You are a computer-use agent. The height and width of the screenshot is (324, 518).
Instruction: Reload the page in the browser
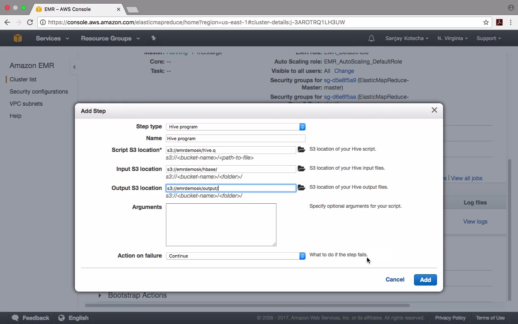tap(30, 22)
